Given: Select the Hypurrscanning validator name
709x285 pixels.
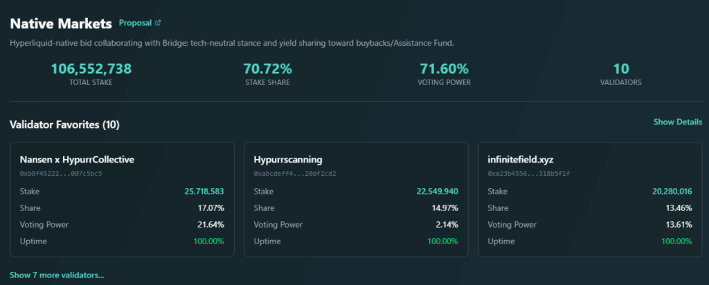Looking at the screenshot, I should tap(287, 159).
